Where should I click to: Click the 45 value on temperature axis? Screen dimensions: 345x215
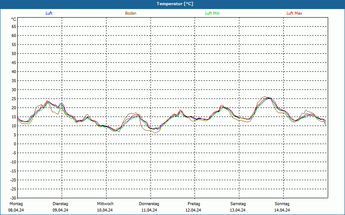(14, 62)
